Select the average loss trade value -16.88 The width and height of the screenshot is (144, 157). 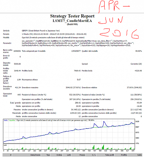click(x=139, y=106)
